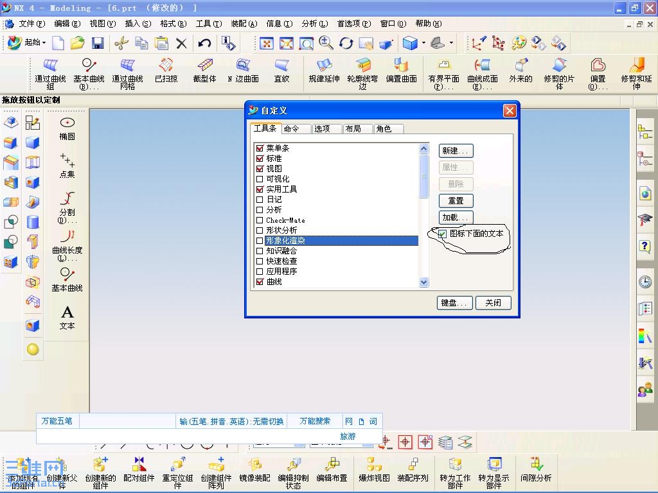The width and height of the screenshot is (658, 493).
Task: Uncheck the 曲线 toolbar checkbox
Action: pos(260,282)
